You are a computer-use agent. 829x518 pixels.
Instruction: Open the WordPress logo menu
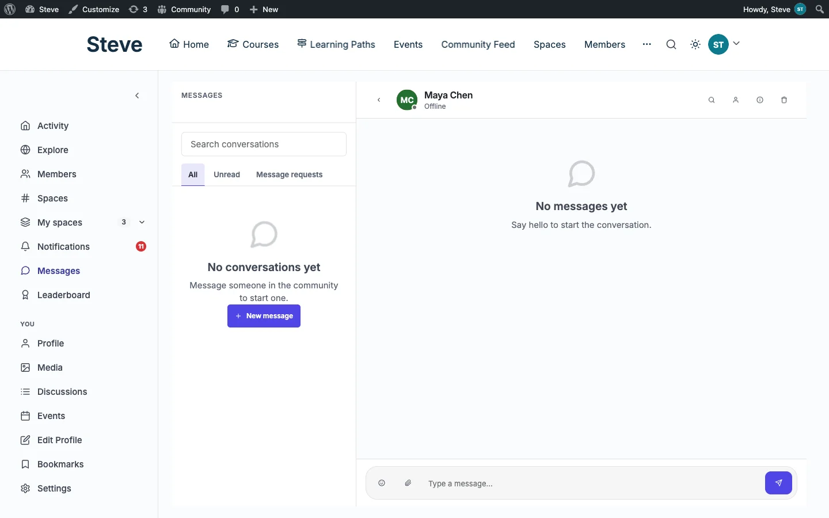coord(10,9)
